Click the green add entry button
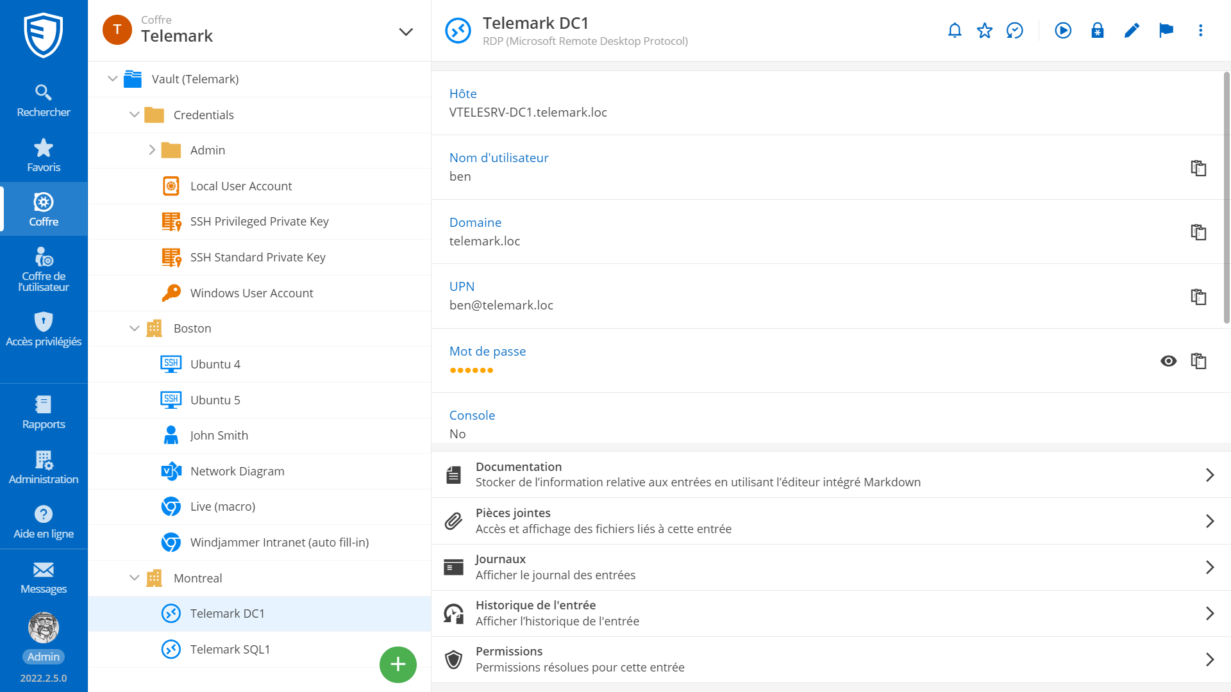Screen dimensions: 1231x692 398,664
